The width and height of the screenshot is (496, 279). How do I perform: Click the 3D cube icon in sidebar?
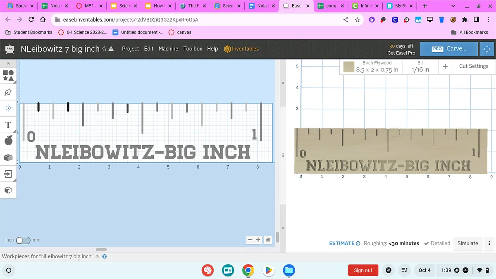tap(8, 190)
